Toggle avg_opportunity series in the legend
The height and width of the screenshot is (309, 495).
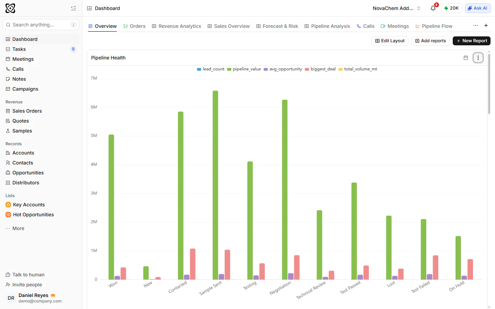coord(283,69)
